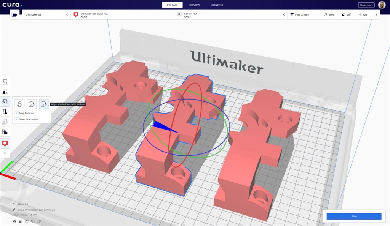Uncheck Select face on click

point(16,119)
